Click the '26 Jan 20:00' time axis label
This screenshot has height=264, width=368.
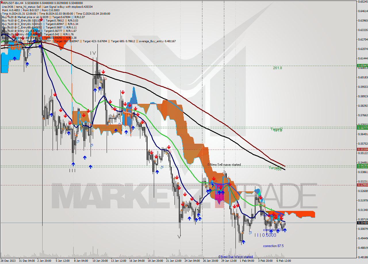coord(211,261)
